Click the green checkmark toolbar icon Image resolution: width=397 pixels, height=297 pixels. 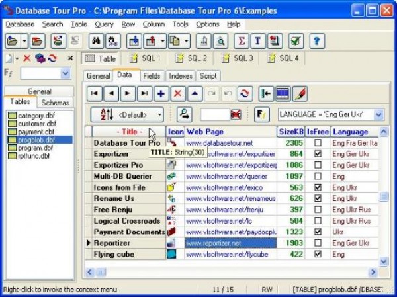click(296, 41)
